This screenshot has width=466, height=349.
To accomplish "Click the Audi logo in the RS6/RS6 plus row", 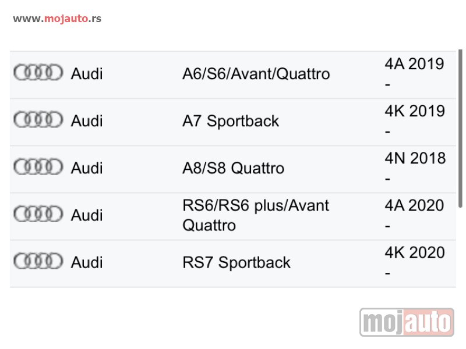I will click(38, 214).
